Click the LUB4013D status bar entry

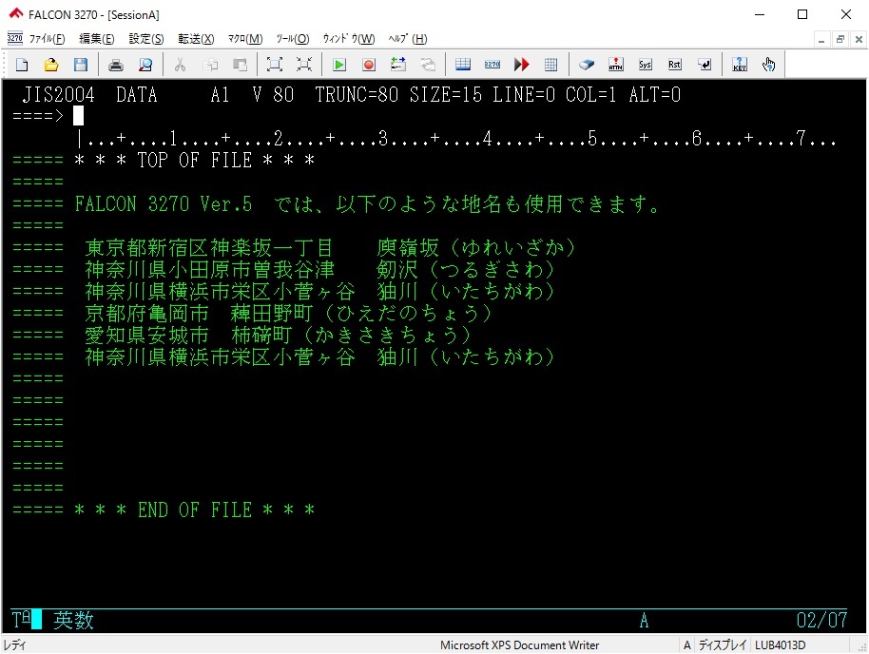click(x=781, y=645)
